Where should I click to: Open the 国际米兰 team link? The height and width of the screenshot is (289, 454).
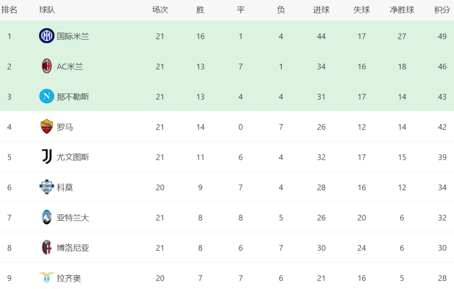[x=73, y=36]
